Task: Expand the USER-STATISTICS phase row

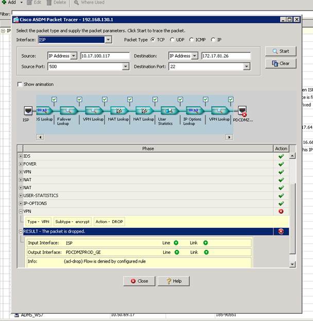Action: tap(21, 195)
